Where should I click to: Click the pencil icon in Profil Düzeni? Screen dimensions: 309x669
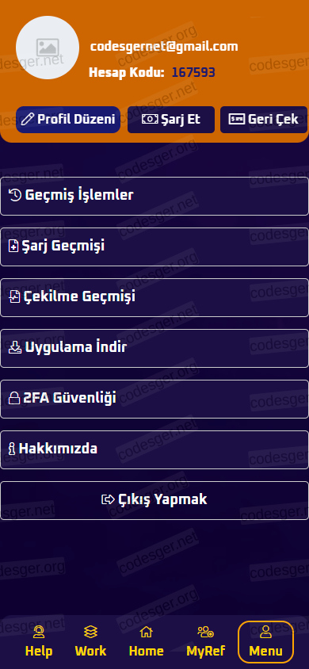tap(27, 119)
